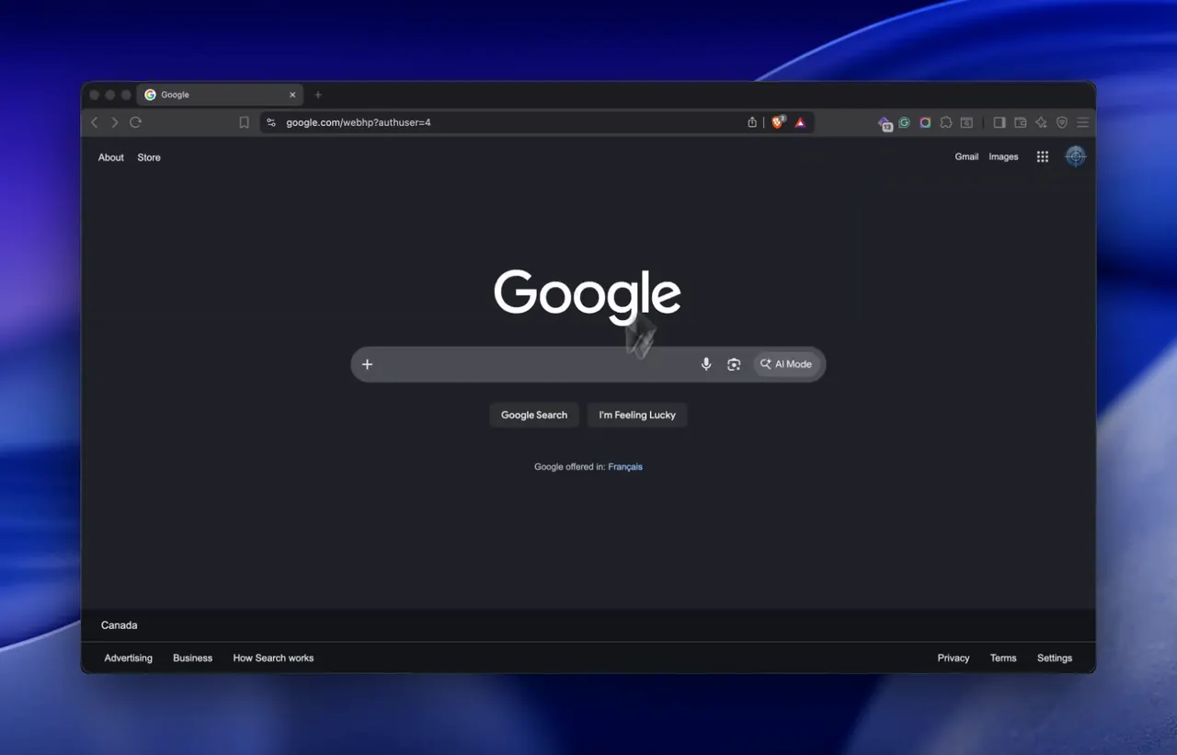Focus the Google search text field
1177x755 pixels.
[535, 364]
